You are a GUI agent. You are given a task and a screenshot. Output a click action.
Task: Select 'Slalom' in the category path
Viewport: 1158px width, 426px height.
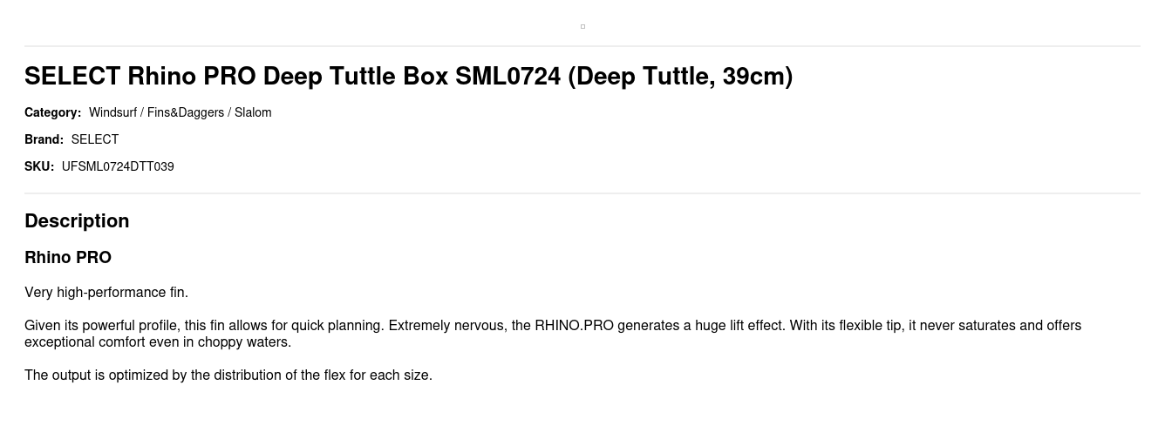click(x=253, y=112)
